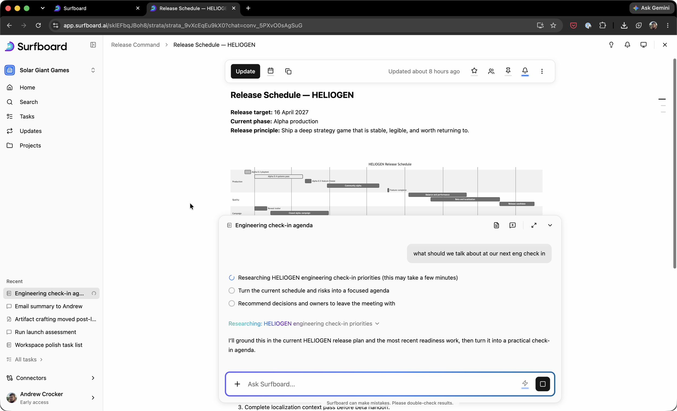
Task: Close the document with header X
Action: point(665,45)
